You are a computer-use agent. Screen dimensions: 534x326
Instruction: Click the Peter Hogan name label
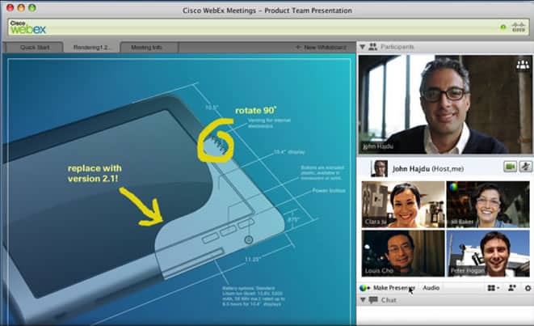(467, 271)
